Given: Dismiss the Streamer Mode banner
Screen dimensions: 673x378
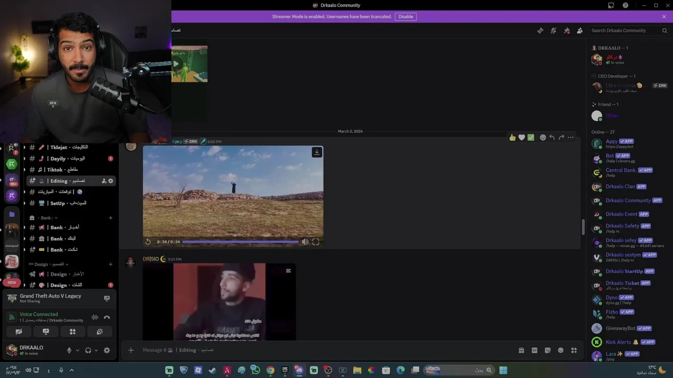Looking at the screenshot, I should 664,16.
